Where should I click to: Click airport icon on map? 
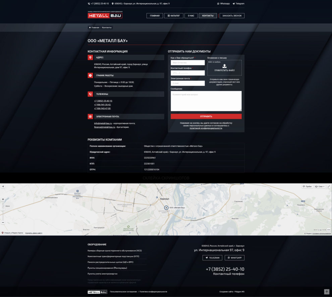tap(77, 191)
